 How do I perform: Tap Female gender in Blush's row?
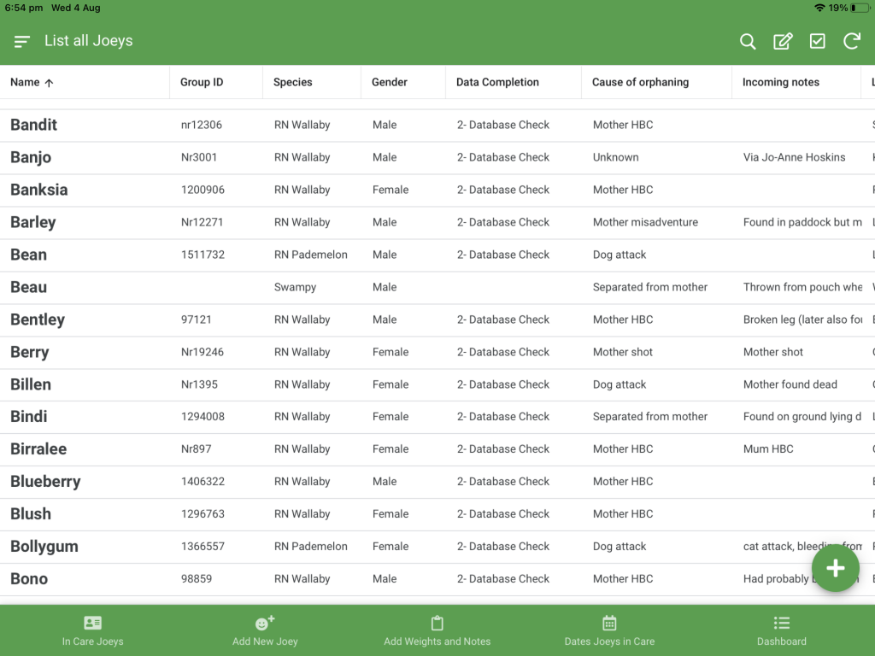(391, 513)
